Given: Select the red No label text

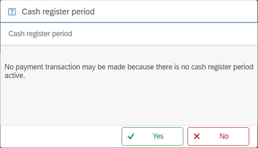Looking at the screenshot, I should click(224, 136).
